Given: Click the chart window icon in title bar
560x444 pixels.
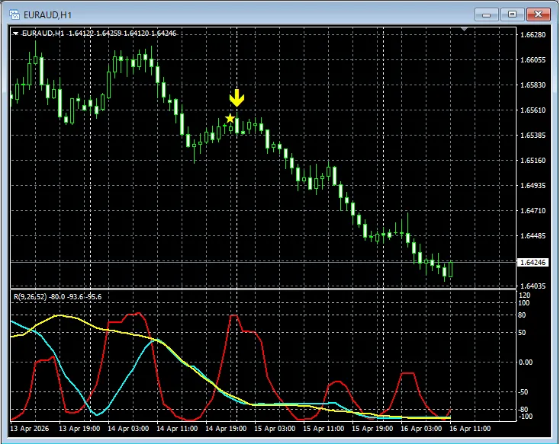Looking at the screenshot, I should click(x=13, y=14).
